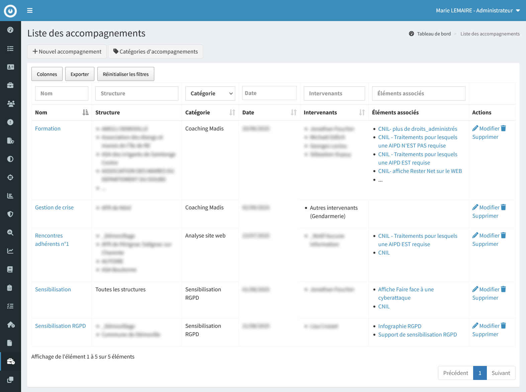Delete the Gestion de crise row via trash icon
This screenshot has width=526, height=392.
[x=503, y=207]
